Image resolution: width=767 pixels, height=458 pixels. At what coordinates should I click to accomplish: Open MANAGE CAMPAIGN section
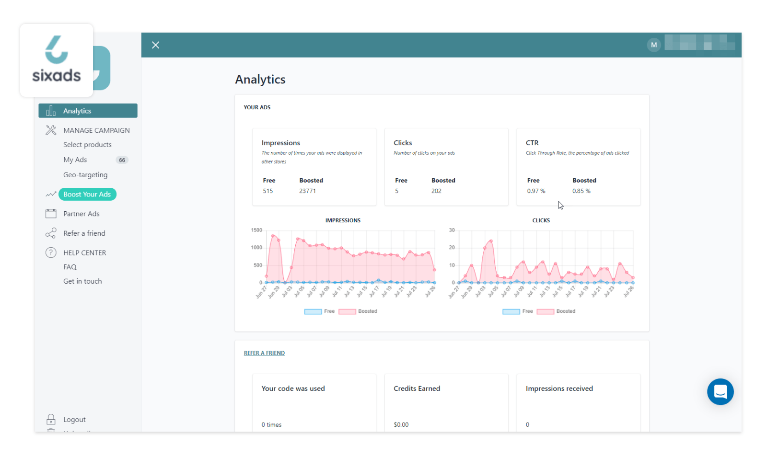[x=96, y=130]
